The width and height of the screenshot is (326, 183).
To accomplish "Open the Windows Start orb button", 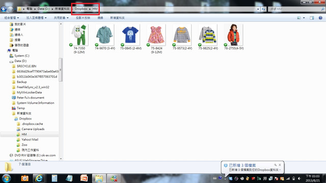I will [x=6, y=178].
